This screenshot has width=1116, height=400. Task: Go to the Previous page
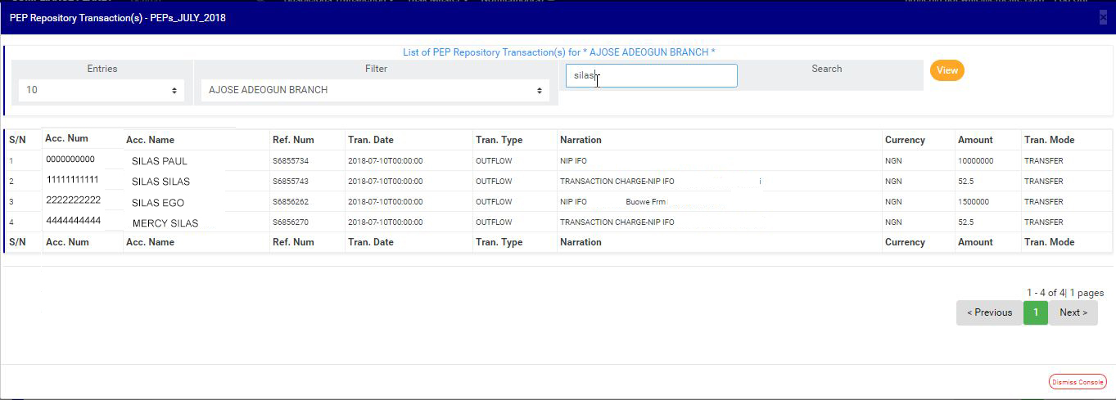pyautogui.click(x=989, y=312)
